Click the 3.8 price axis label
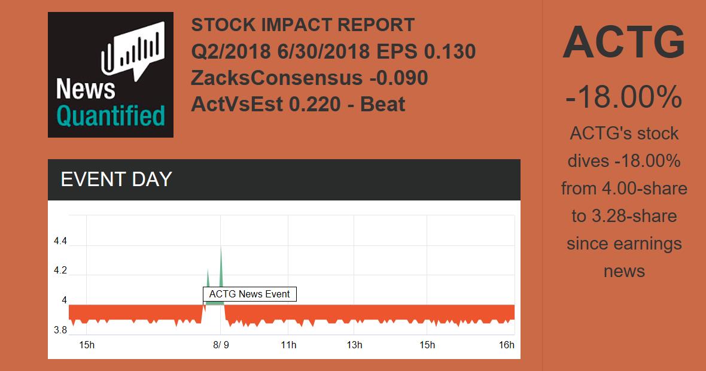 click(x=60, y=330)
